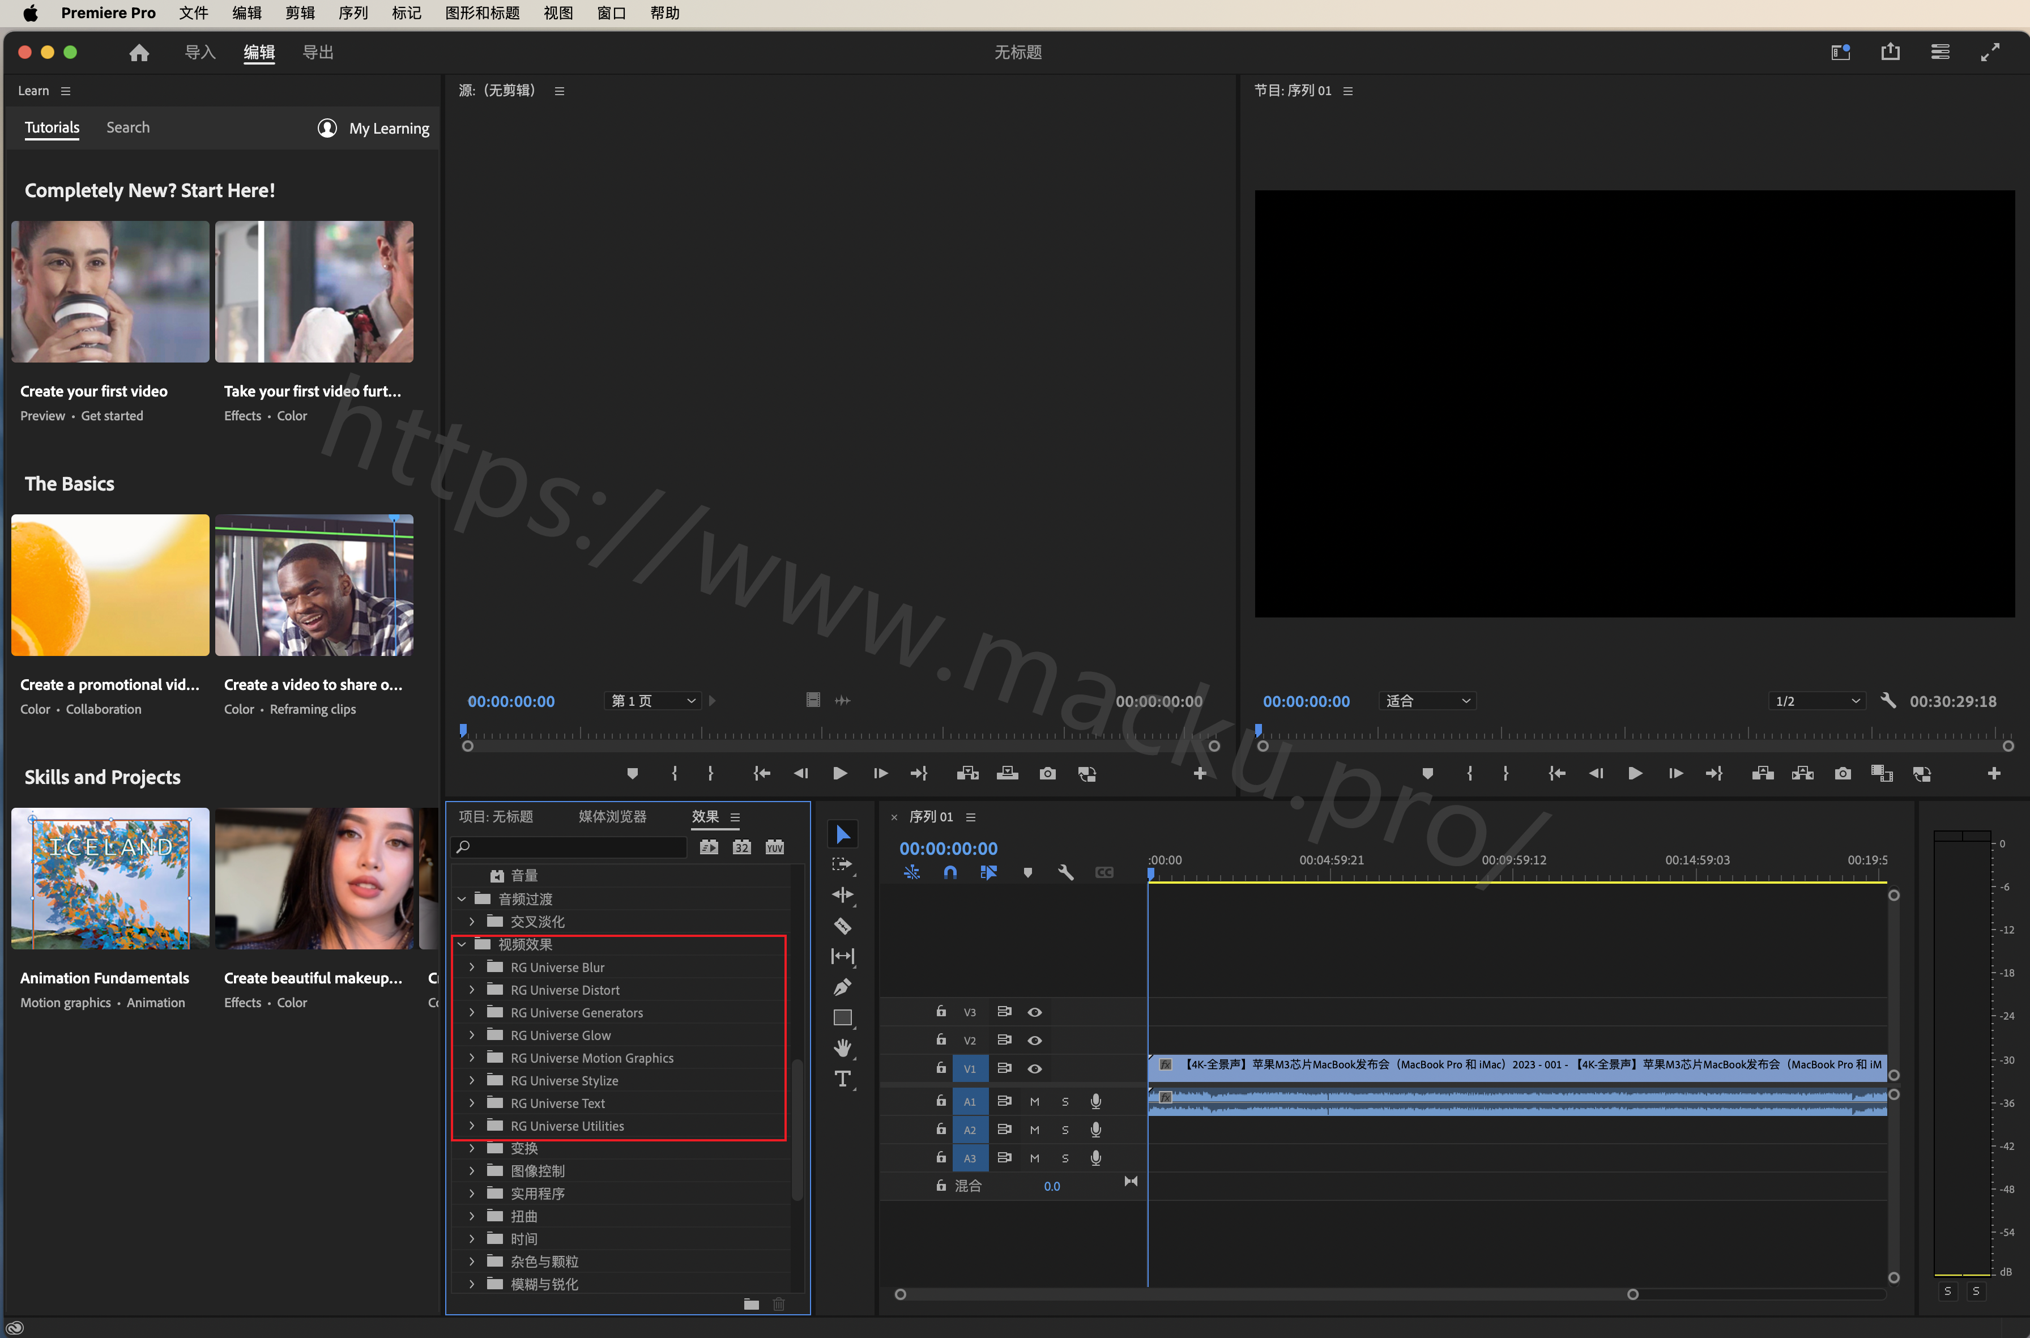Filter 32-bit Color effects icon

(741, 847)
